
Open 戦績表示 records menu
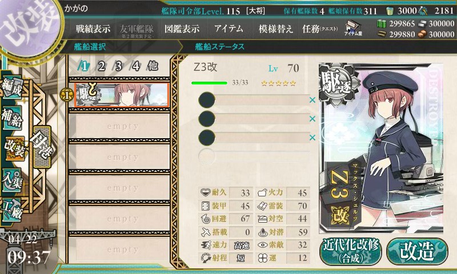coord(93,29)
